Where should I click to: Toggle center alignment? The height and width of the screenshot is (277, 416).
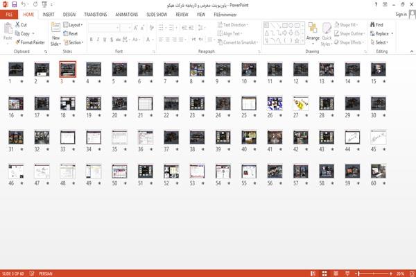click(x=167, y=40)
